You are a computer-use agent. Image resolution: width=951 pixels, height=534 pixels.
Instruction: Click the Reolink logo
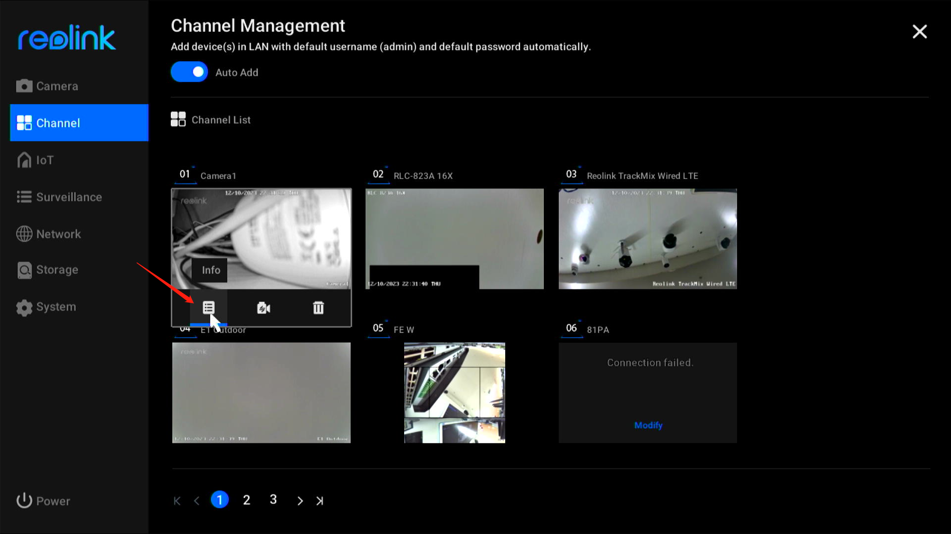[x=67, y=38]
